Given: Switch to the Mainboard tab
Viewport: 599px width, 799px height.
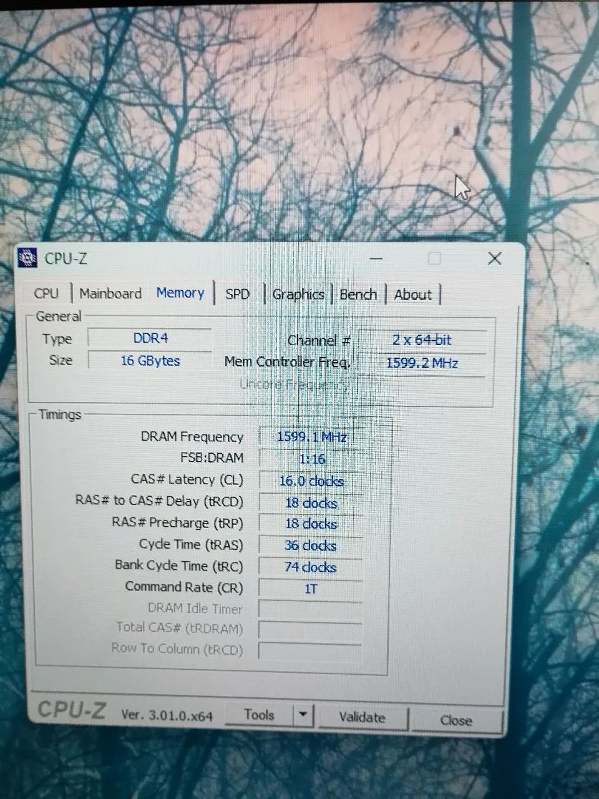Looking at the screenshot, I should point(110,293).
